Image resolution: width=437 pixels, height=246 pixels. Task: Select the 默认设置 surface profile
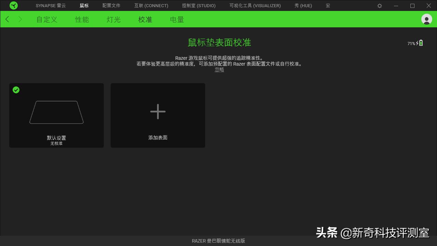(56, 115)
